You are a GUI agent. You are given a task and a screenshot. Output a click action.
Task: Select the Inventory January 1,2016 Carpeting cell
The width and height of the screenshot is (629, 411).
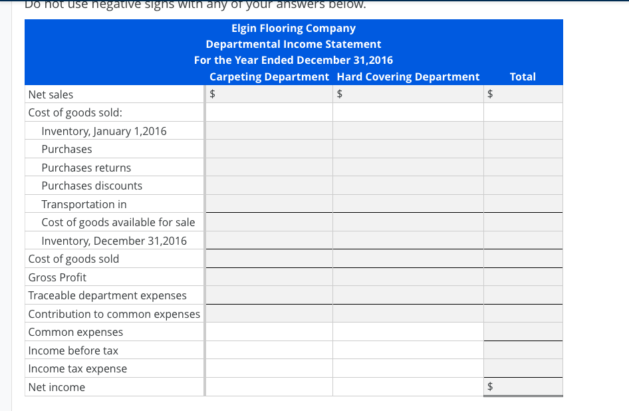pos(269,130)
